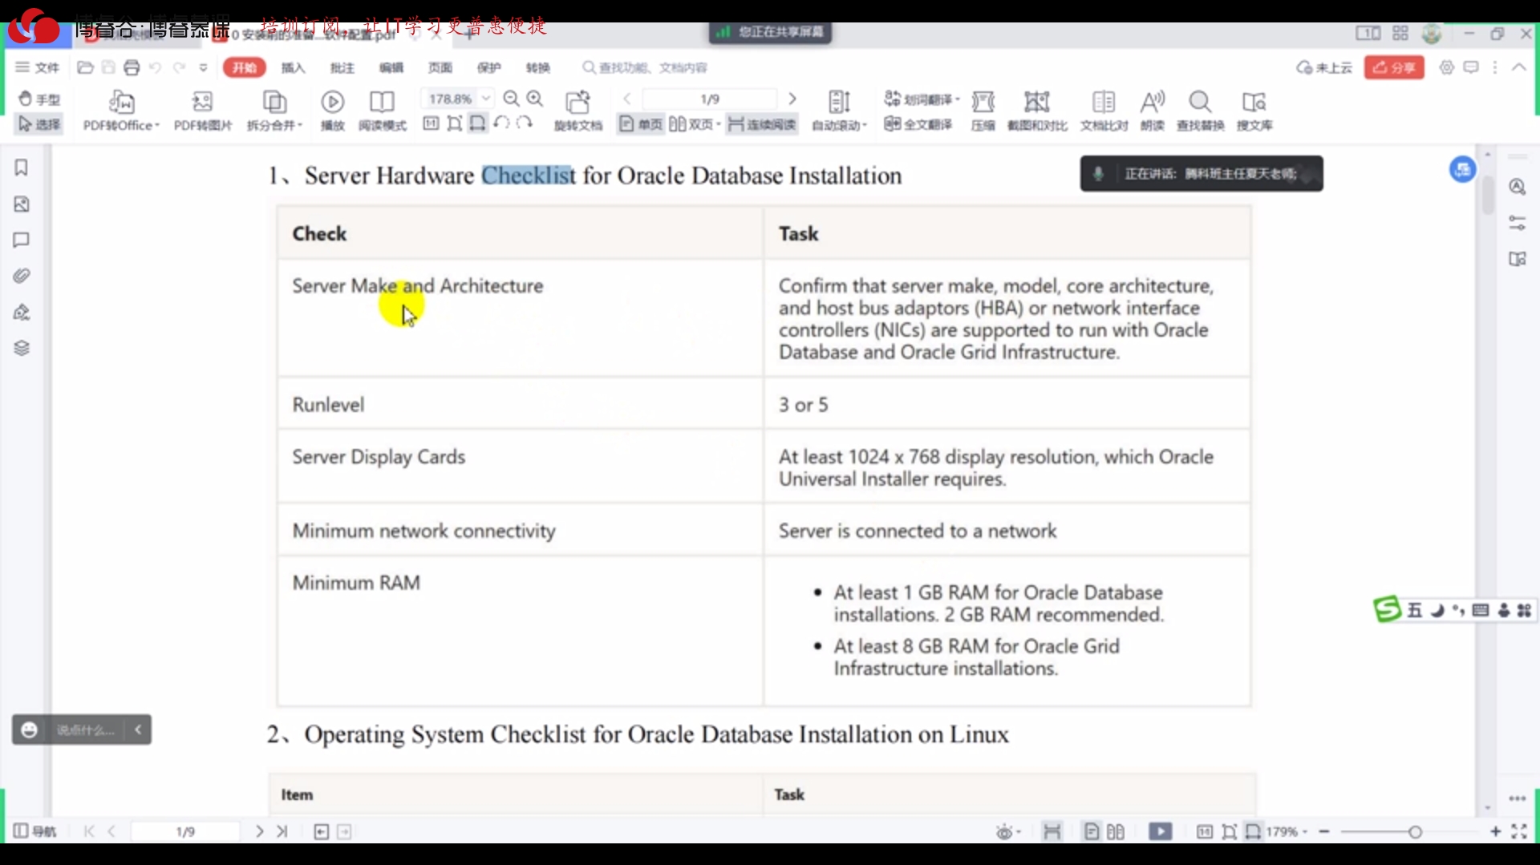Enter 阅读模式 reading mode
This screenshot has height=865, width=1540.
pyautogui.click(x=383, y=111)
